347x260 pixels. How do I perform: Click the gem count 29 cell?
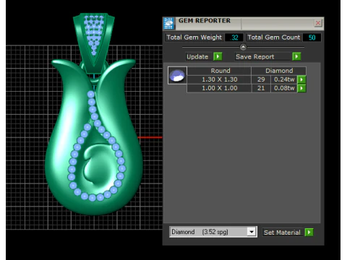click(261, 79)
